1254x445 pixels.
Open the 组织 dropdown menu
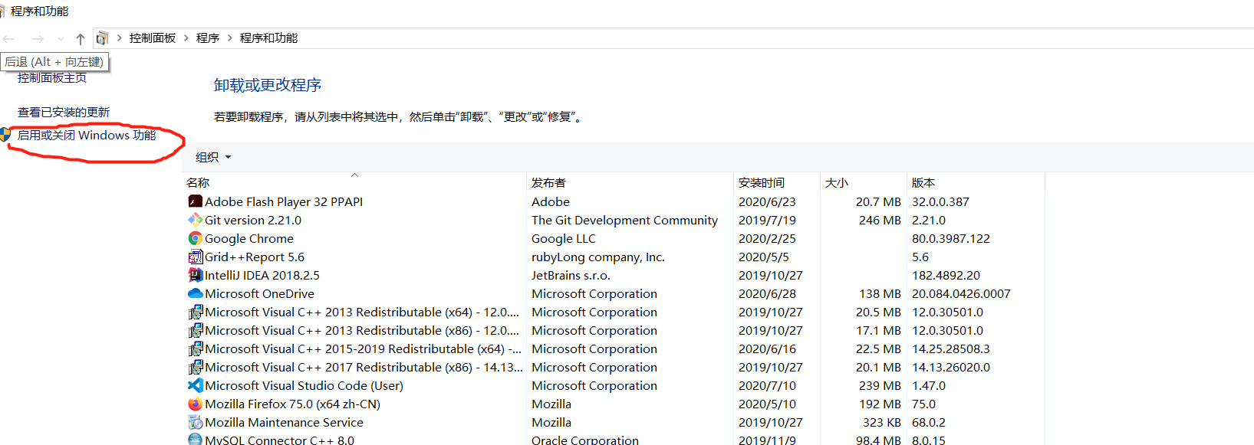click(x=213, y=157)
